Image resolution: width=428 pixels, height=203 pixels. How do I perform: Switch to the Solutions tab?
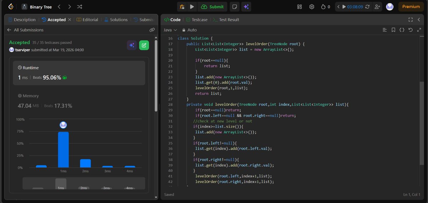(116, 20)
